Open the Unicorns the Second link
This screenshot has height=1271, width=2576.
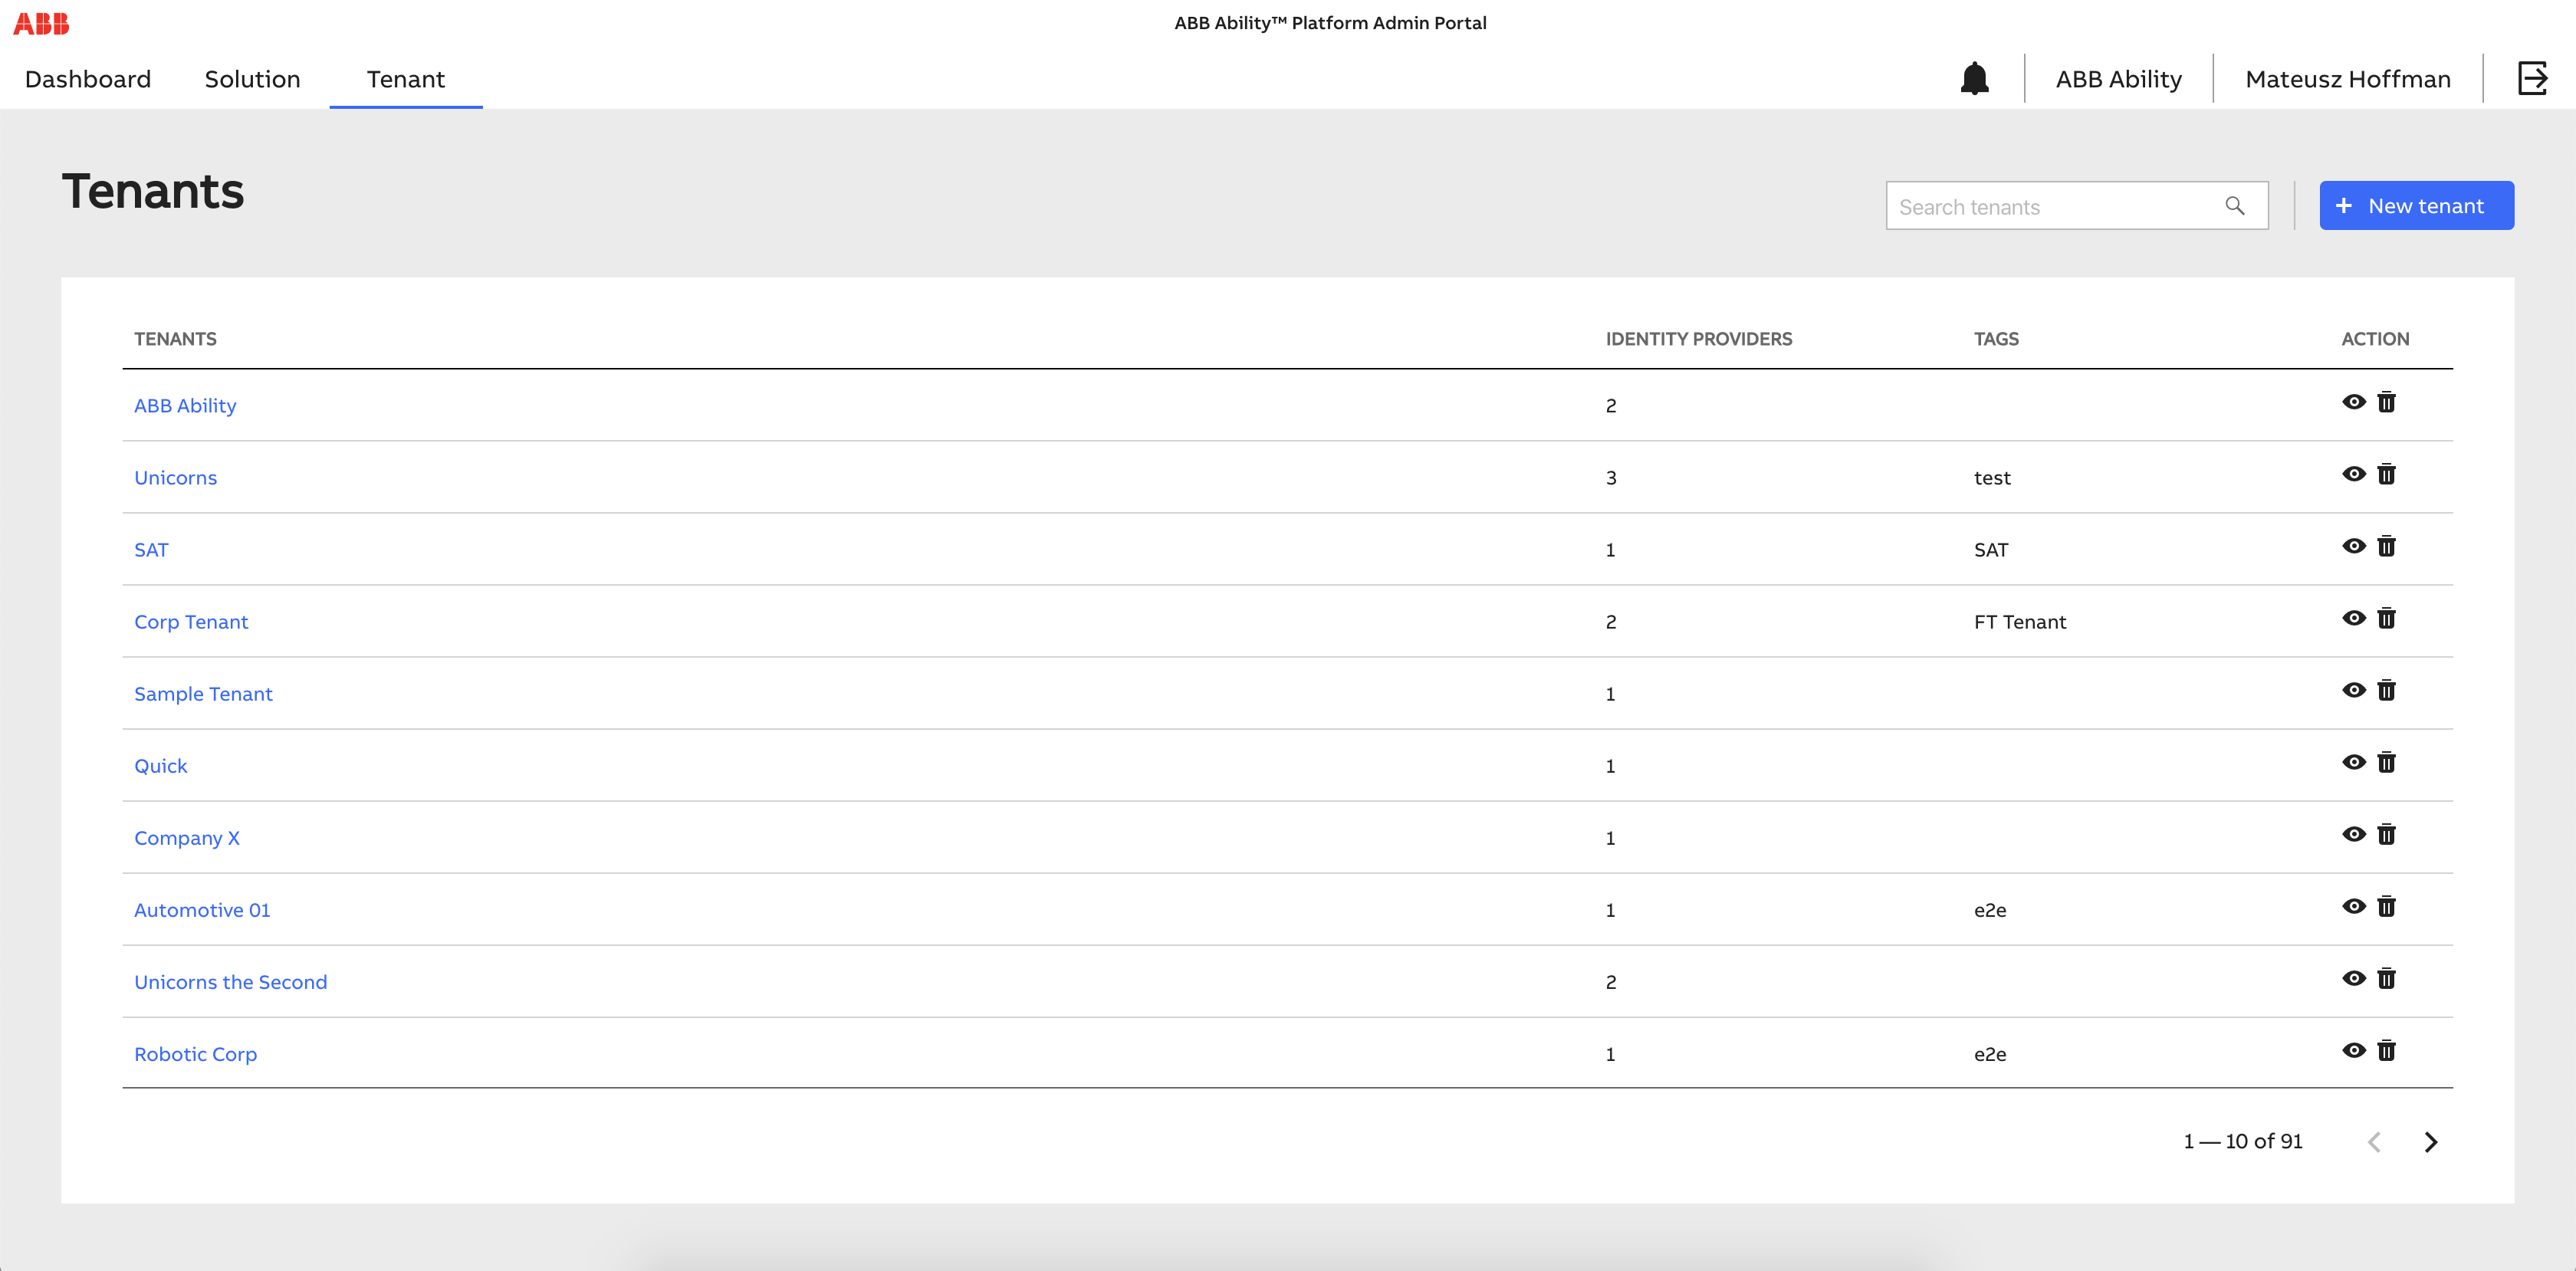click(230, 982)
